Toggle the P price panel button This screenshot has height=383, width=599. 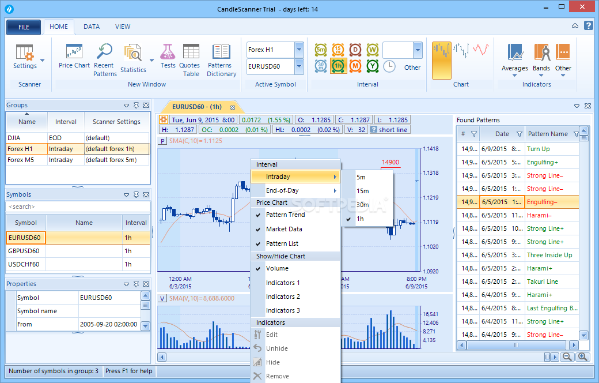click(x=163, y=141)
